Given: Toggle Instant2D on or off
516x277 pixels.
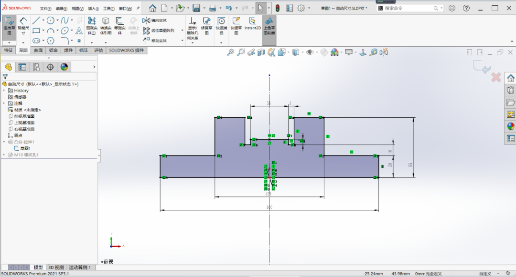Looking at the screenshot, I should tap(252, 23).
